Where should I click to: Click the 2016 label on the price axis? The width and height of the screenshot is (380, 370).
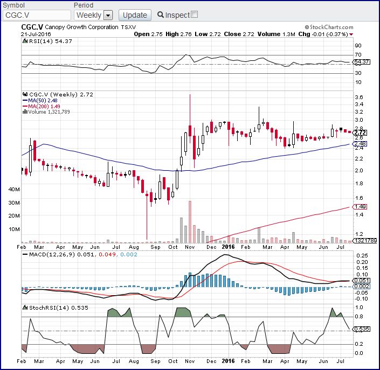229,247
